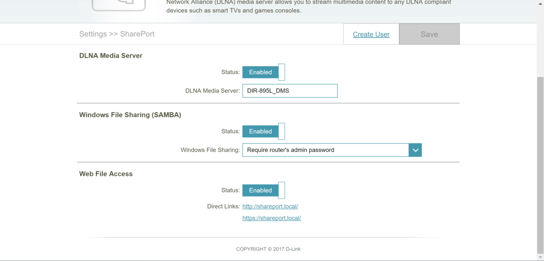544x261 pixels.
Task: Open the Create User link
Action: [371, 34]
